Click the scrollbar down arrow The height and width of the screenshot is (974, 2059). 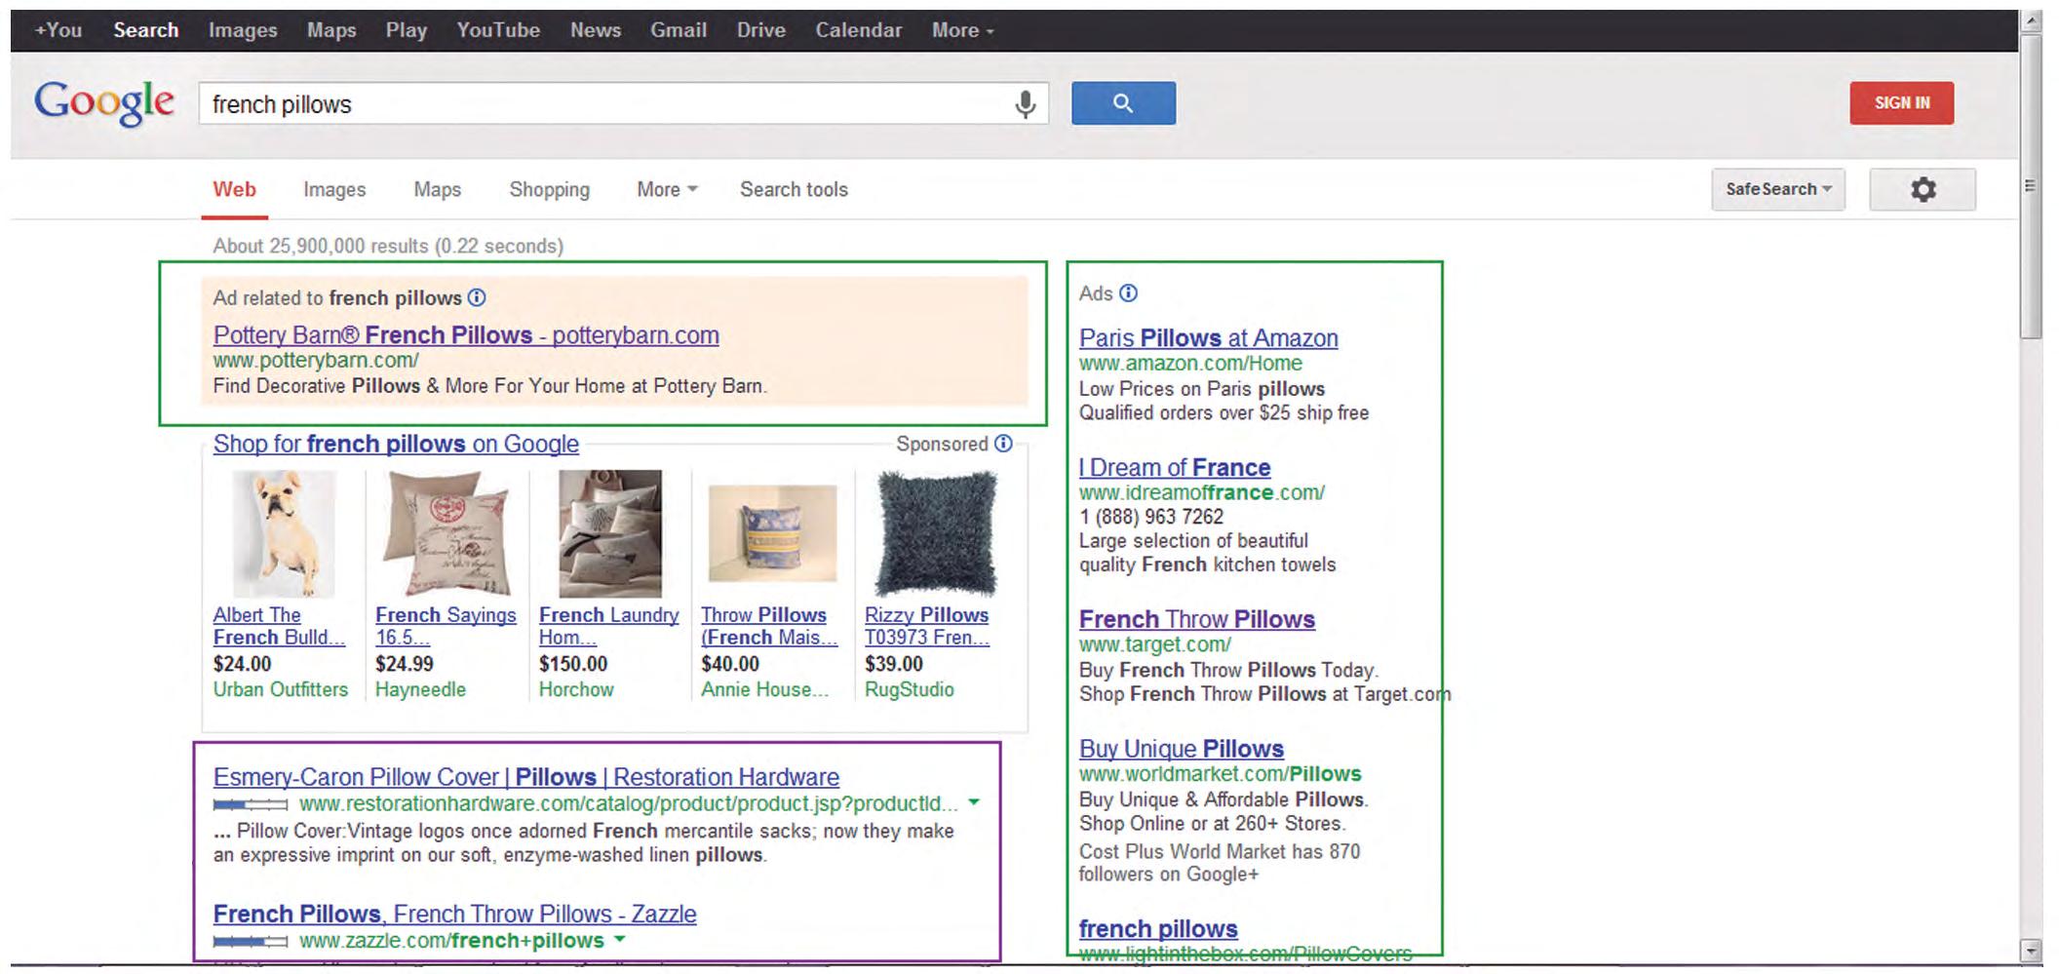2031,950
